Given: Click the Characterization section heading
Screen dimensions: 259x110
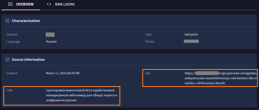Looking at the screenshot, I should pyautogui.click(x=26, y=21).
